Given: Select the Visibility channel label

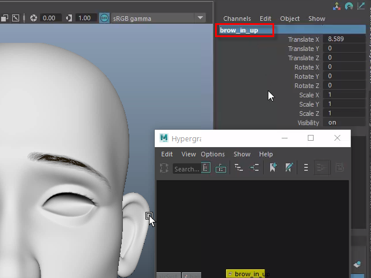Looking at the screenshot, I should (x=308, y=123).
